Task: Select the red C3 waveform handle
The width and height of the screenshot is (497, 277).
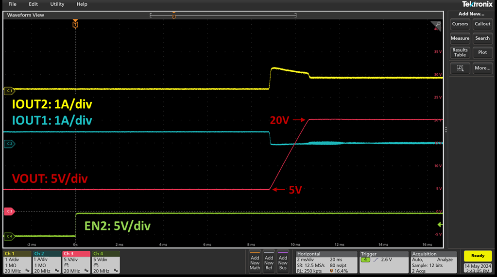Action: pos(8,212)
